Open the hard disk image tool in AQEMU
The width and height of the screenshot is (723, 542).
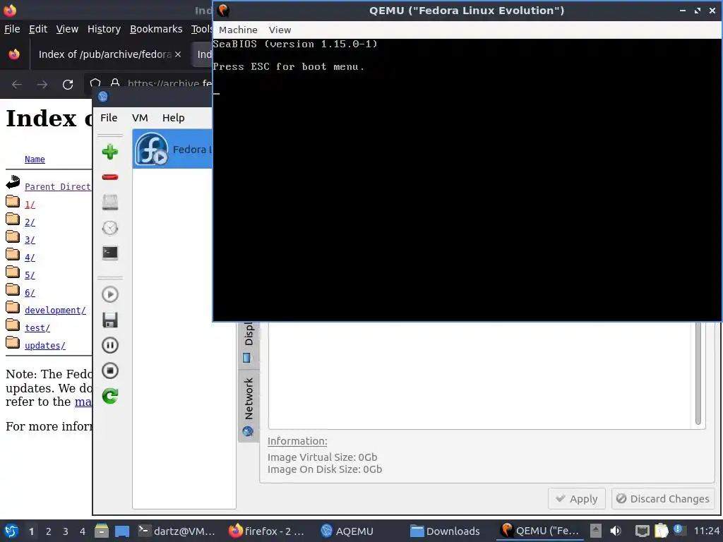click(x=109, y=203)
